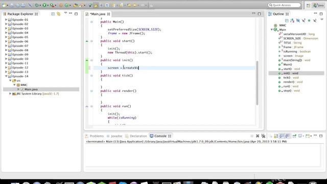Click the New Java Package icon
This screenshot has width=327, height=184.
click(61, 5)
